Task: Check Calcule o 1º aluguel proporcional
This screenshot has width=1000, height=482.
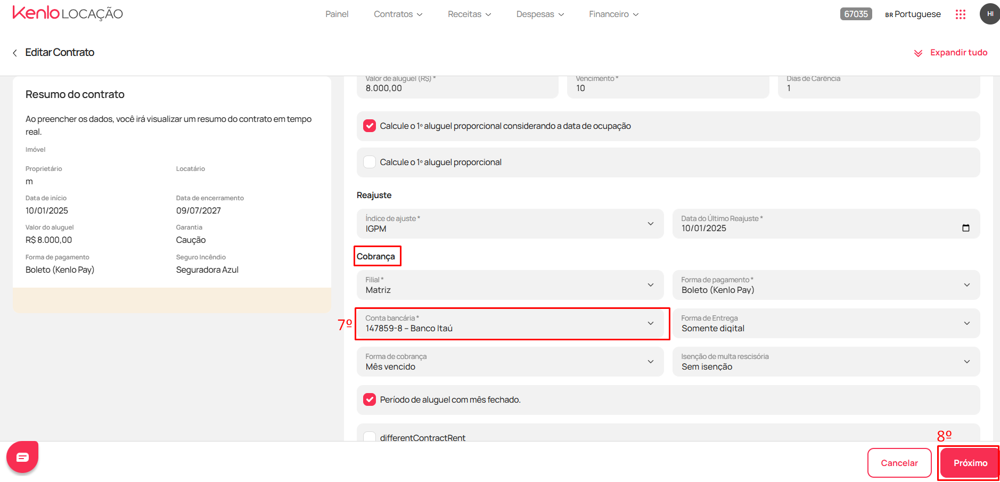Action: click(x=370, y=162)
